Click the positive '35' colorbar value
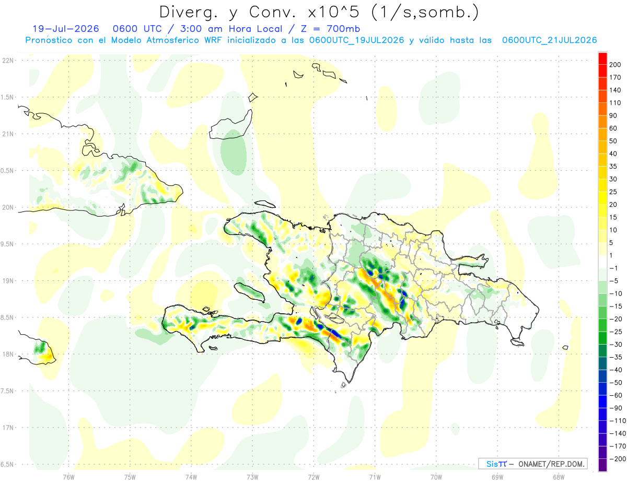This screenshot has height=484, width=627. tap(613, 166)
